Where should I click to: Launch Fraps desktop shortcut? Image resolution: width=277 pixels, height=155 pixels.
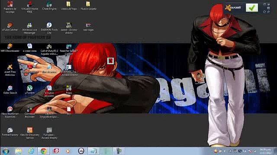tap(69, 90)
